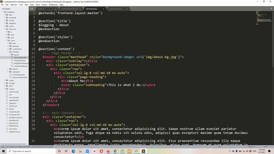Open the Tools menu
Viewport: 274px width, 154px height.
click(x=38, y=5)
